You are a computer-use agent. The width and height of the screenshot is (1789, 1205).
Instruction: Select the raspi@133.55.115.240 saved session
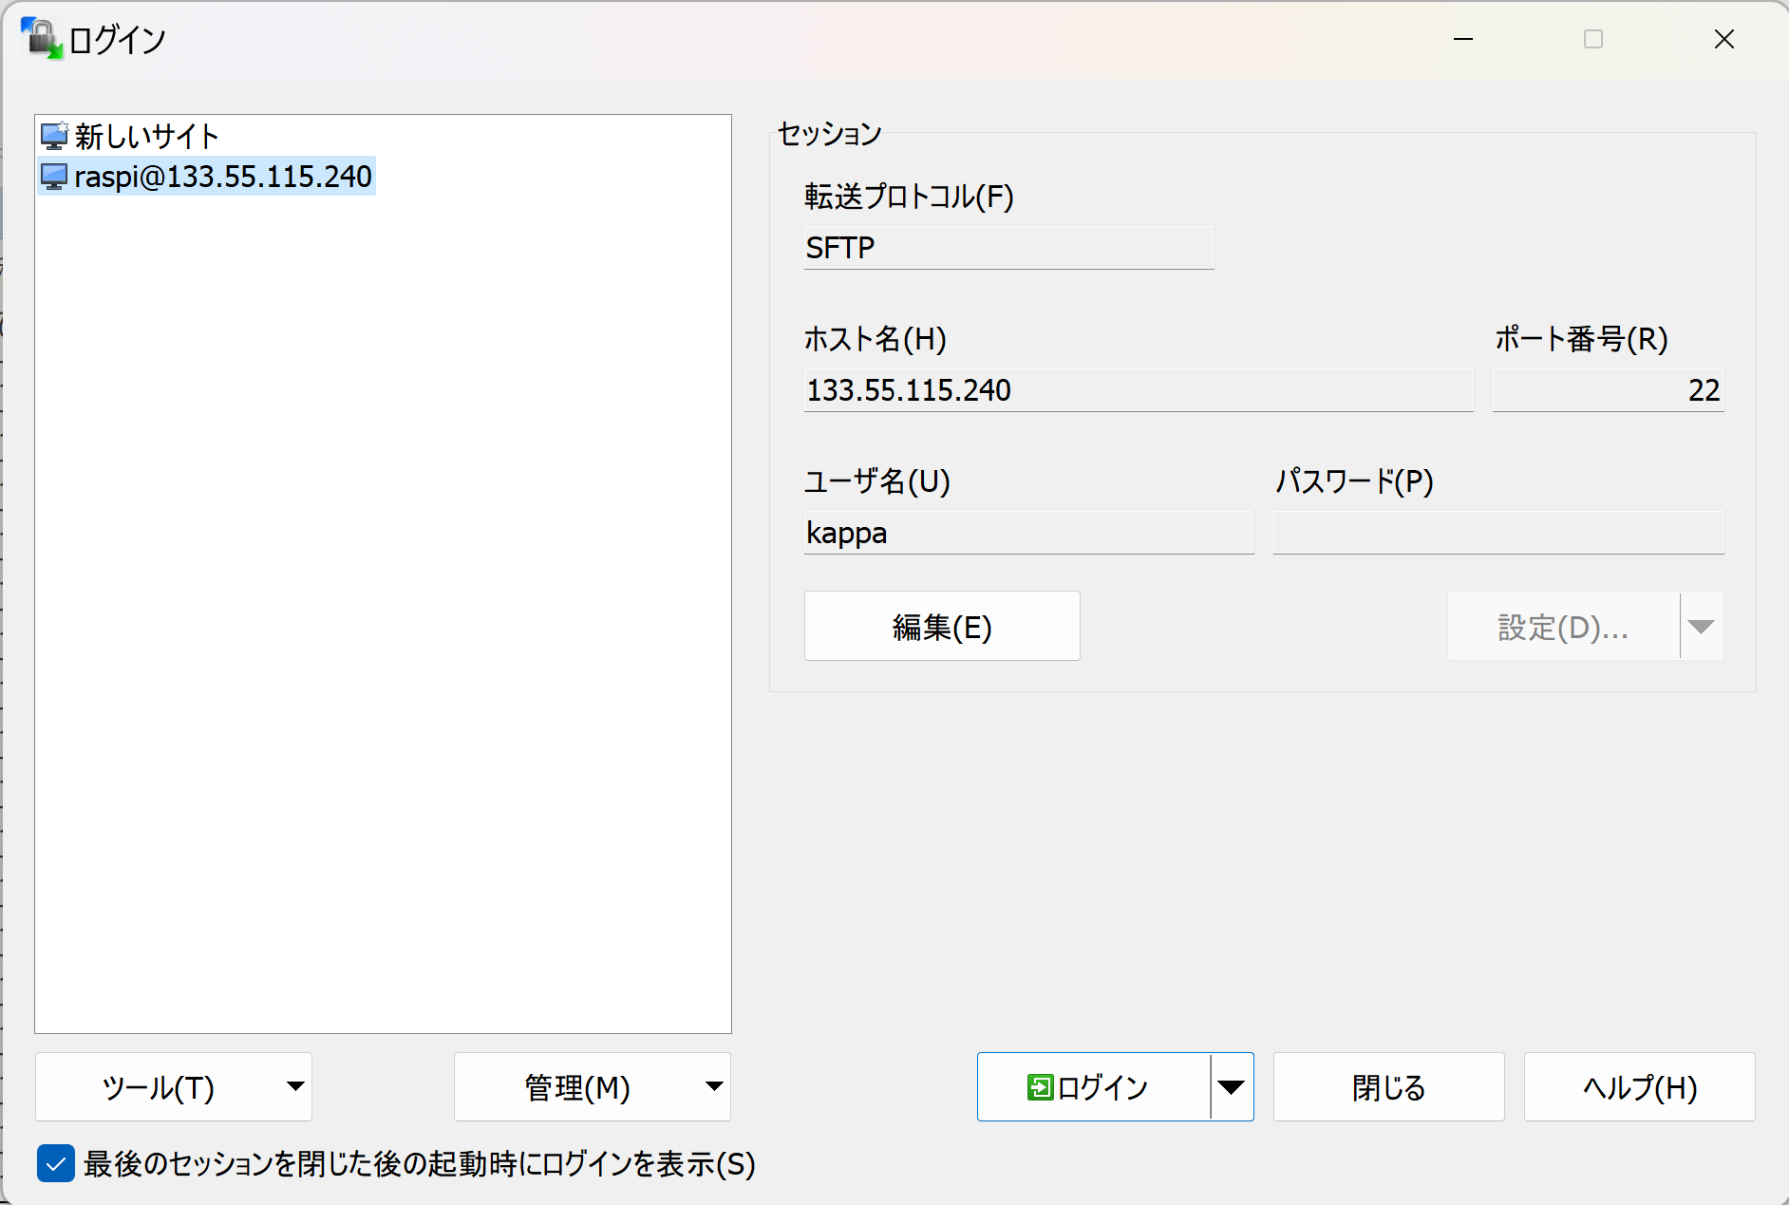223,176
